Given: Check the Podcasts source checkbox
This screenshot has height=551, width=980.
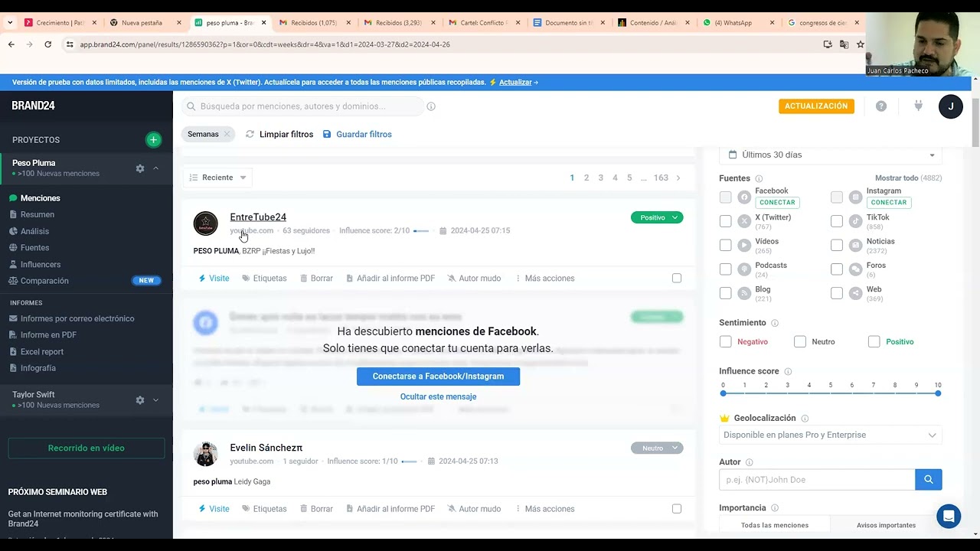Looking at the screenshot, I should 726,269.
